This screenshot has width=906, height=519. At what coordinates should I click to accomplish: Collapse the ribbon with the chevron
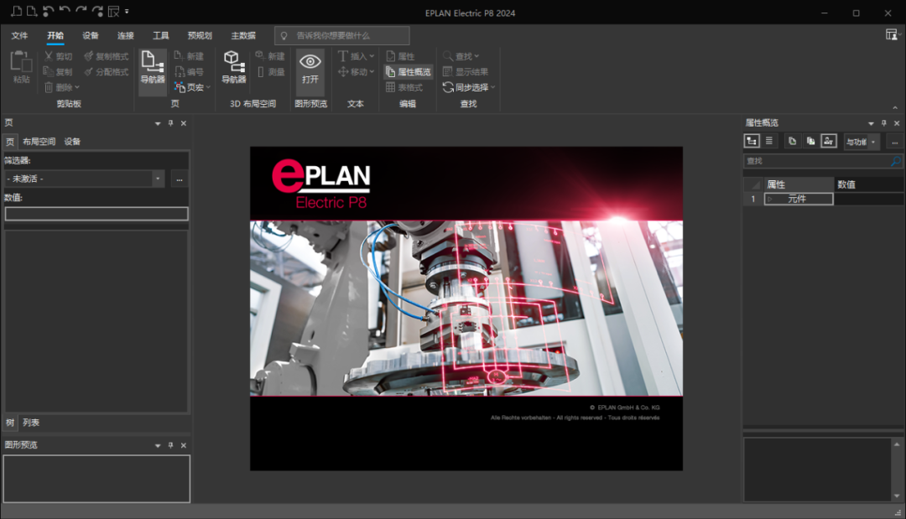click(895, 107)
